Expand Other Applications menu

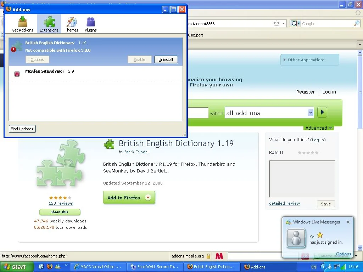[309, 59]
